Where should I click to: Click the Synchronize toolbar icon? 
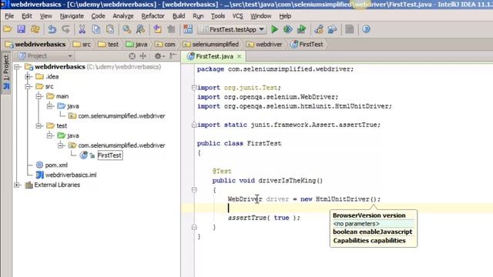(x=35, y=29)
